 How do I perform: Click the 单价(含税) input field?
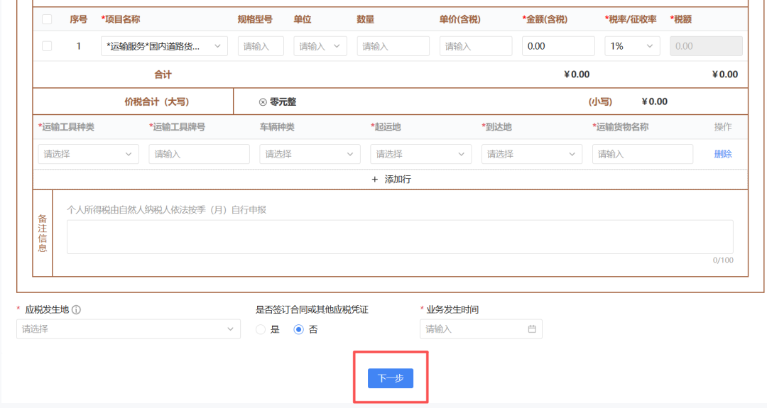(x=475, y=46)
